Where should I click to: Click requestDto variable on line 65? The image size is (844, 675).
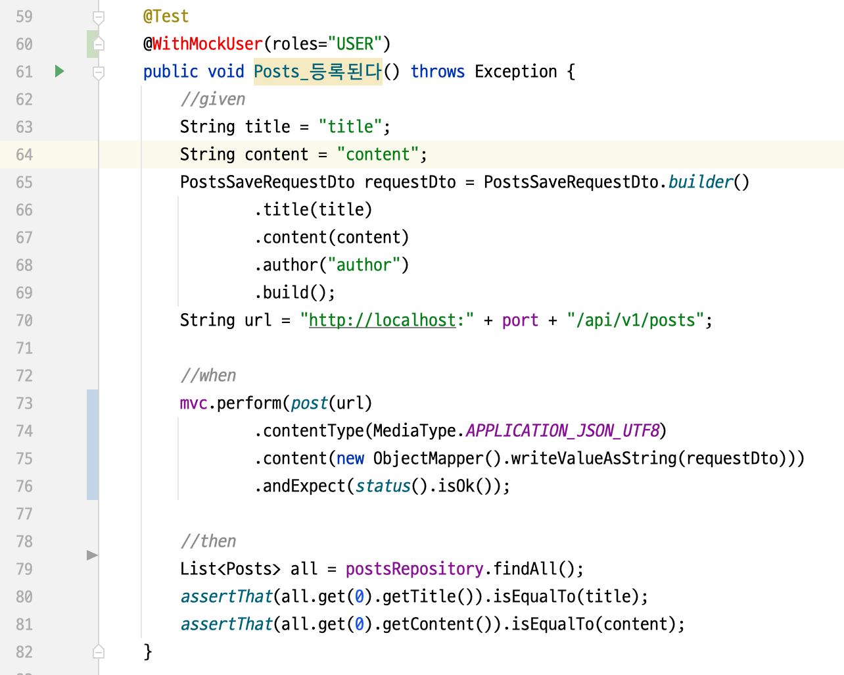click(x=410, y=182)
